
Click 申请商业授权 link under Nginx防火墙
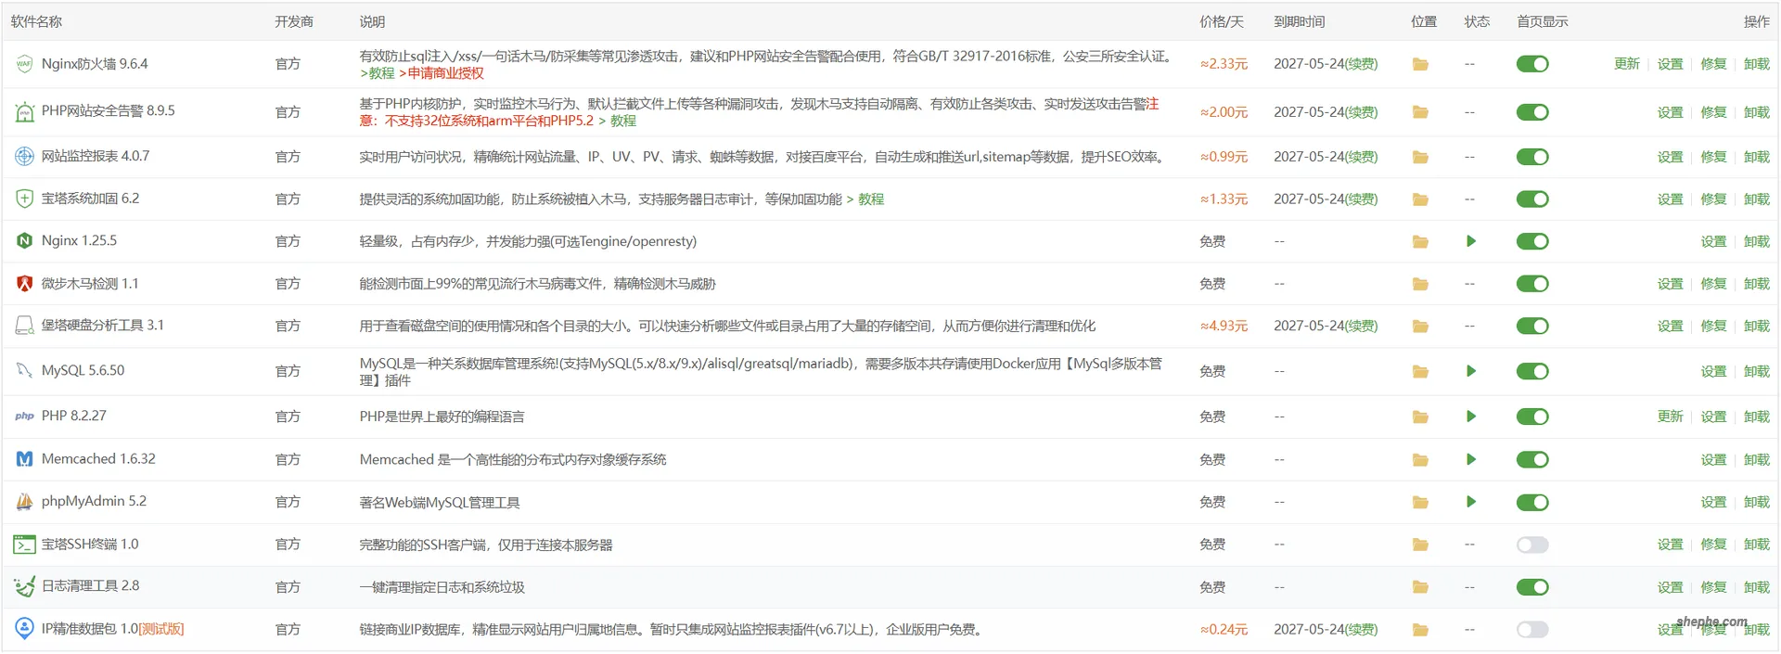click(x=445, y=73)
